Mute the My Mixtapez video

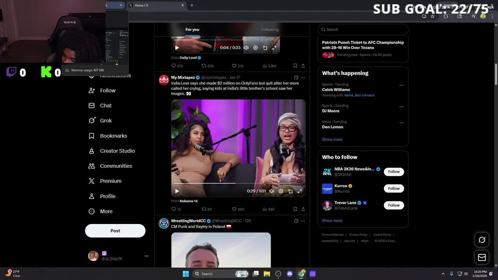coord(271,191)
